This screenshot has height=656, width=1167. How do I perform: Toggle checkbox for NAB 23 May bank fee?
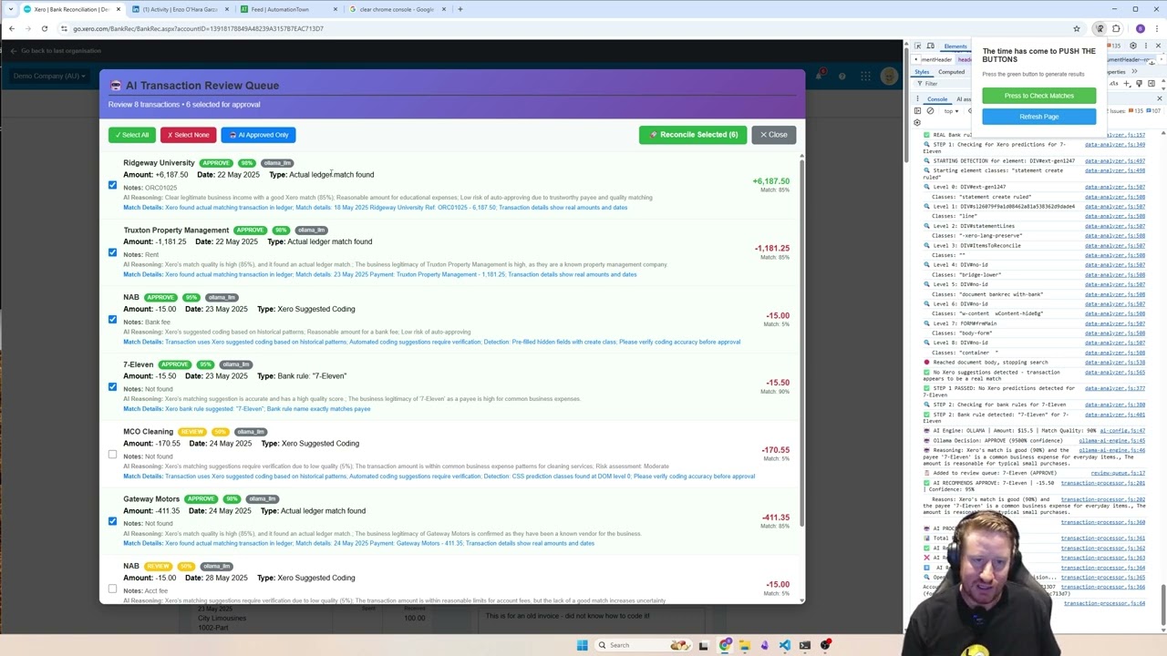click(x=112, y=320)
